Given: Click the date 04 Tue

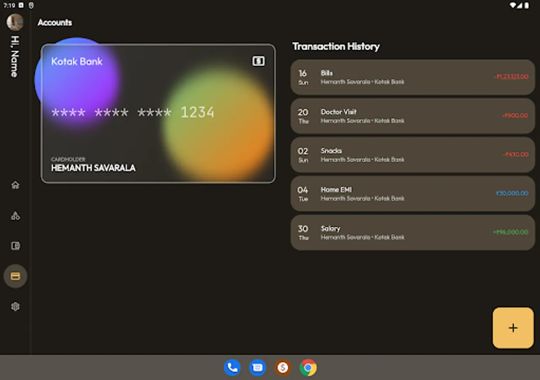Looking at the screenshot, I should point(303,194).
